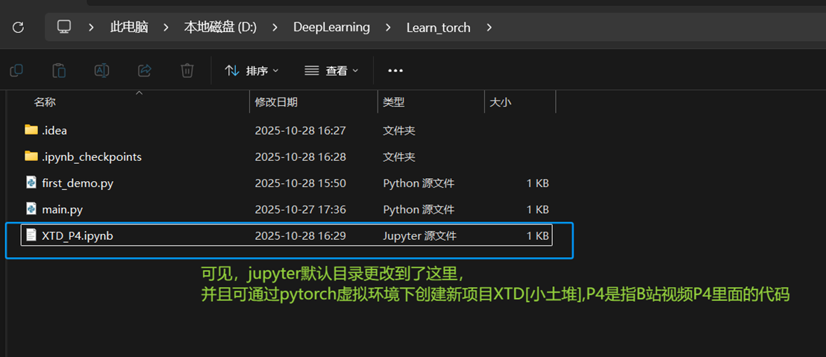826x357 pixels.
Task: Navigate to DeepLearning breadcrumb
Action: 331,28
